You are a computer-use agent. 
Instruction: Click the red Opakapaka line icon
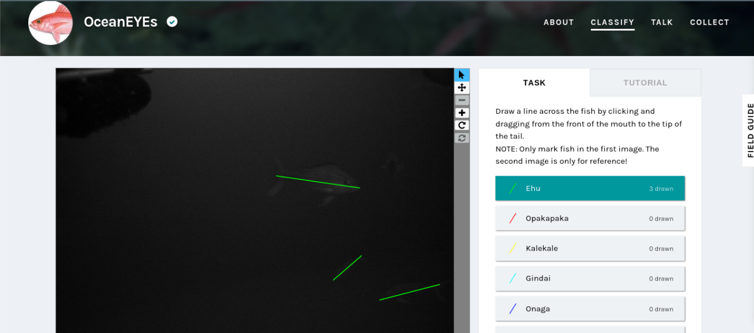tap(512, 219)
